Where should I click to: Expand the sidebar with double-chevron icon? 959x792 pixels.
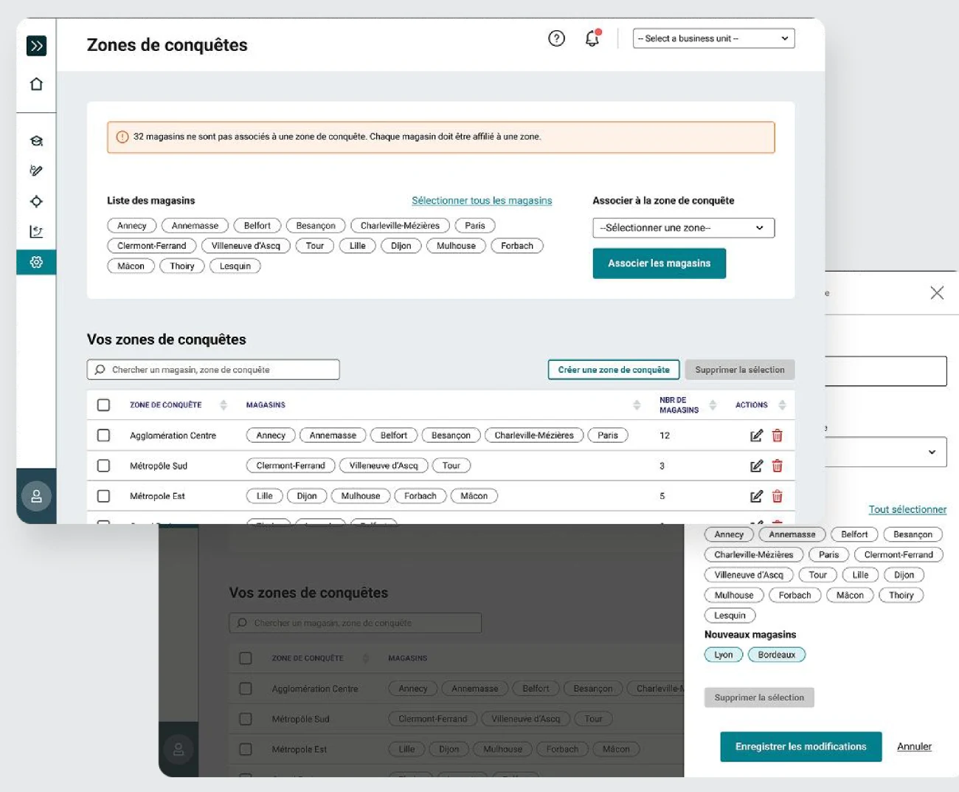(x=36, y=46)
